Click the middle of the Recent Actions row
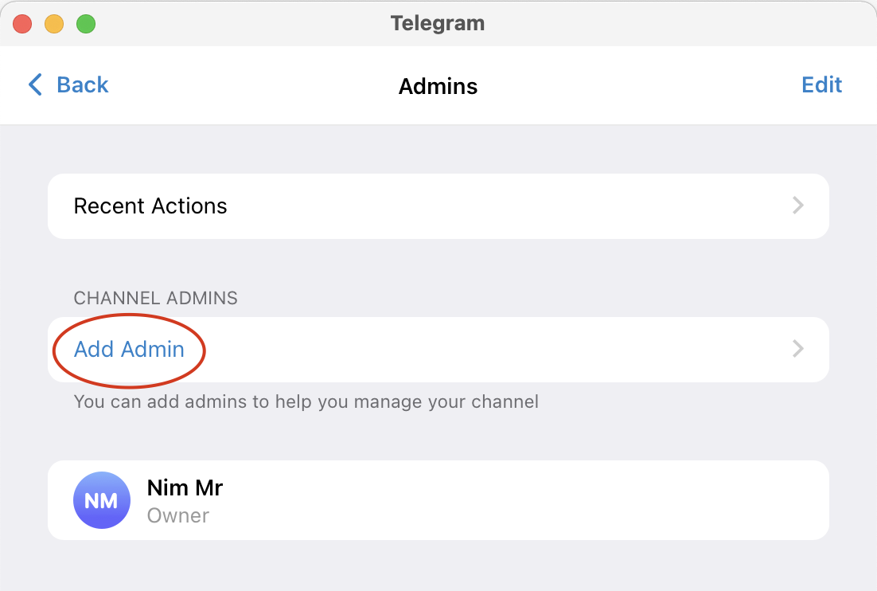This screenshot has width=877, height=591. tap(438, 206)
